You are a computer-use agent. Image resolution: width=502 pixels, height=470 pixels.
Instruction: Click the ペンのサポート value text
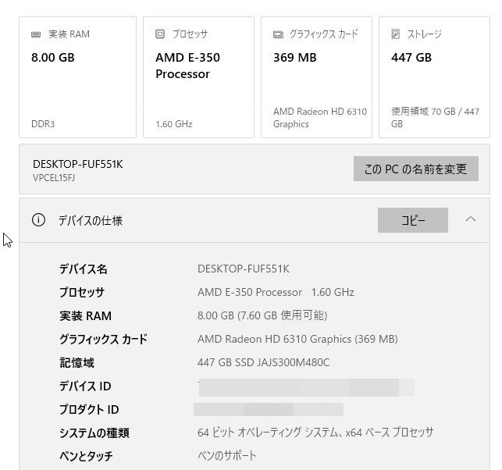pos(226,455)
